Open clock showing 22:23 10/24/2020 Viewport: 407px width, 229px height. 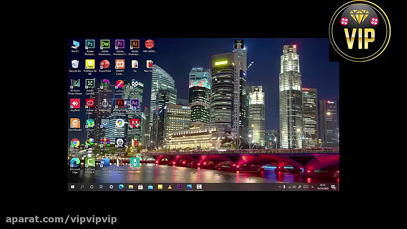tap(322, 187)
